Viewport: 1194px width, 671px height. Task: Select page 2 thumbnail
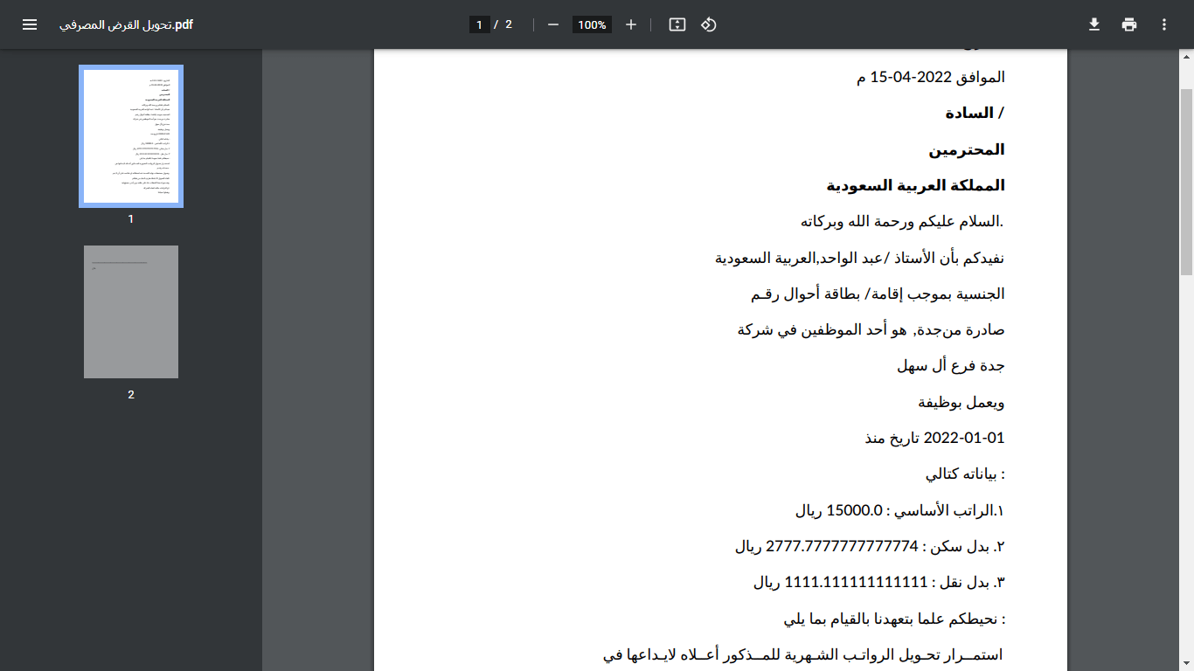(131, 312)
